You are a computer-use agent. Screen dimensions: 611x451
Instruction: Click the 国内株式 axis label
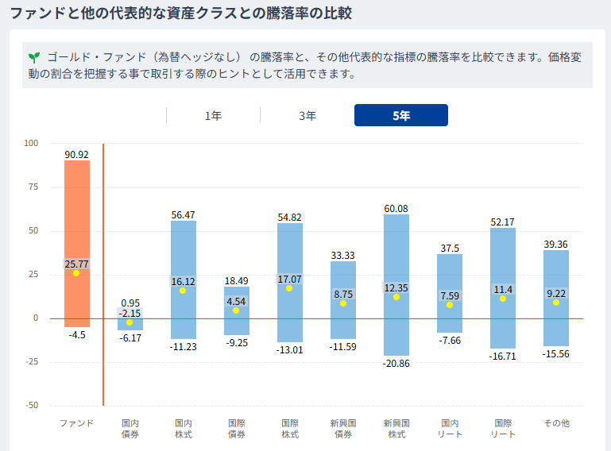[184, 429]
